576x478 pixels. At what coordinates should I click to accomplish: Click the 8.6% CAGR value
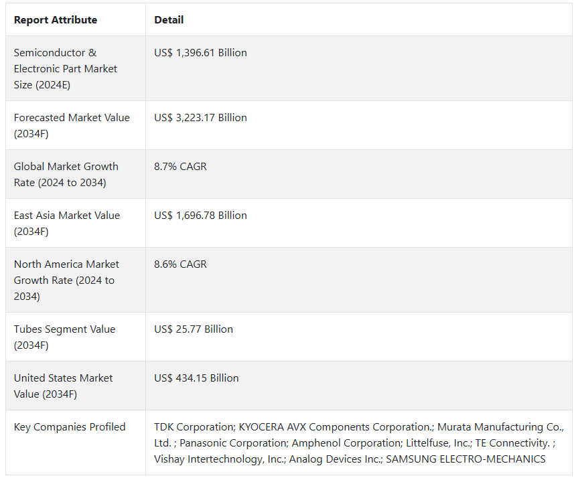(180, 264)
